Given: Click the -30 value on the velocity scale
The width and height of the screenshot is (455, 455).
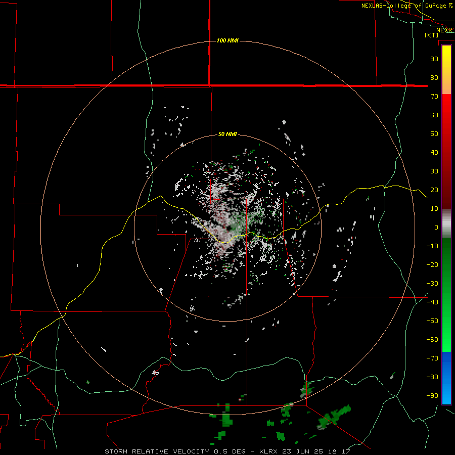Looking at the screenshot, I should pos(432,284).
